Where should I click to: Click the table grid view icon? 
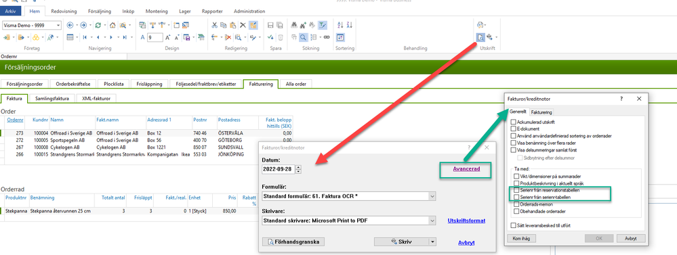70,37
